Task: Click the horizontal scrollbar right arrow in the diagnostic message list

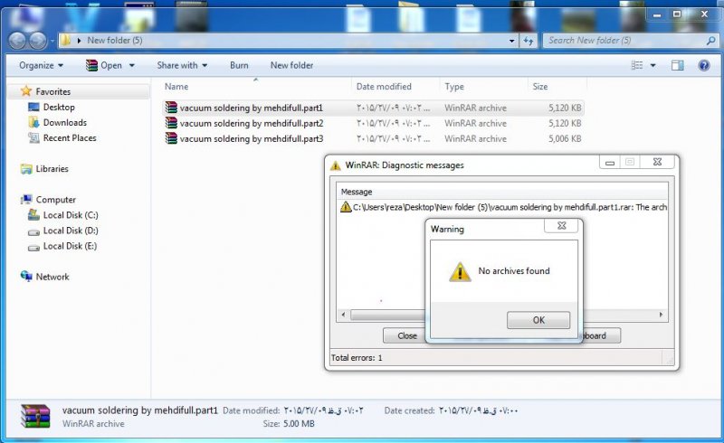Action: point(661,315)
